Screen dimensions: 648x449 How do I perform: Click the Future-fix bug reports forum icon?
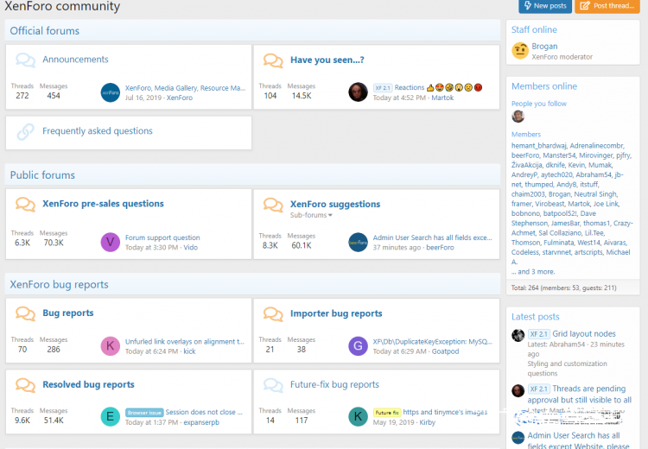(273, 385)
